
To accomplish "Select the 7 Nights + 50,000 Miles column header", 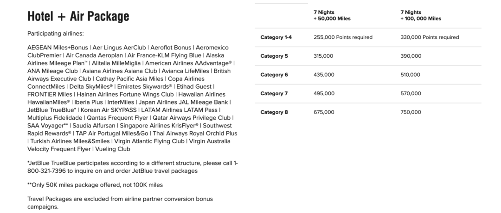I will (x=332, y=15).
